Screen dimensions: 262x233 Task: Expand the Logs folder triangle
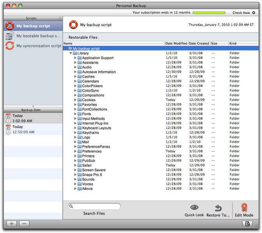(x=75, y=137)
